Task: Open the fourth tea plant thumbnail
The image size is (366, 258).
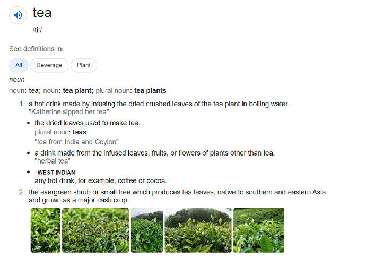Action: click(198, 230)
